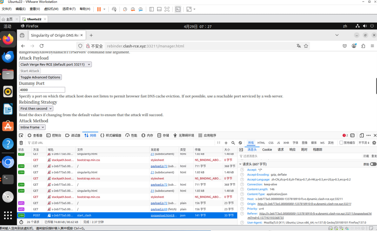Open the VMware snapshot manager
The height and width of the screenshot is (231, 377).
[140, 9]
